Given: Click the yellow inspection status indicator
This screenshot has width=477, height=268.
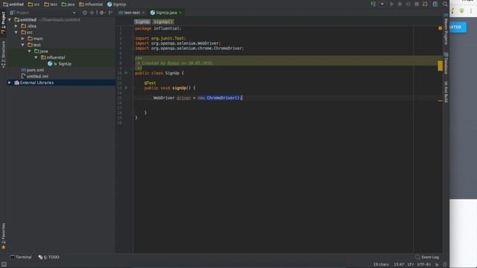Looking at the screenshot, I should click(440, 28).
